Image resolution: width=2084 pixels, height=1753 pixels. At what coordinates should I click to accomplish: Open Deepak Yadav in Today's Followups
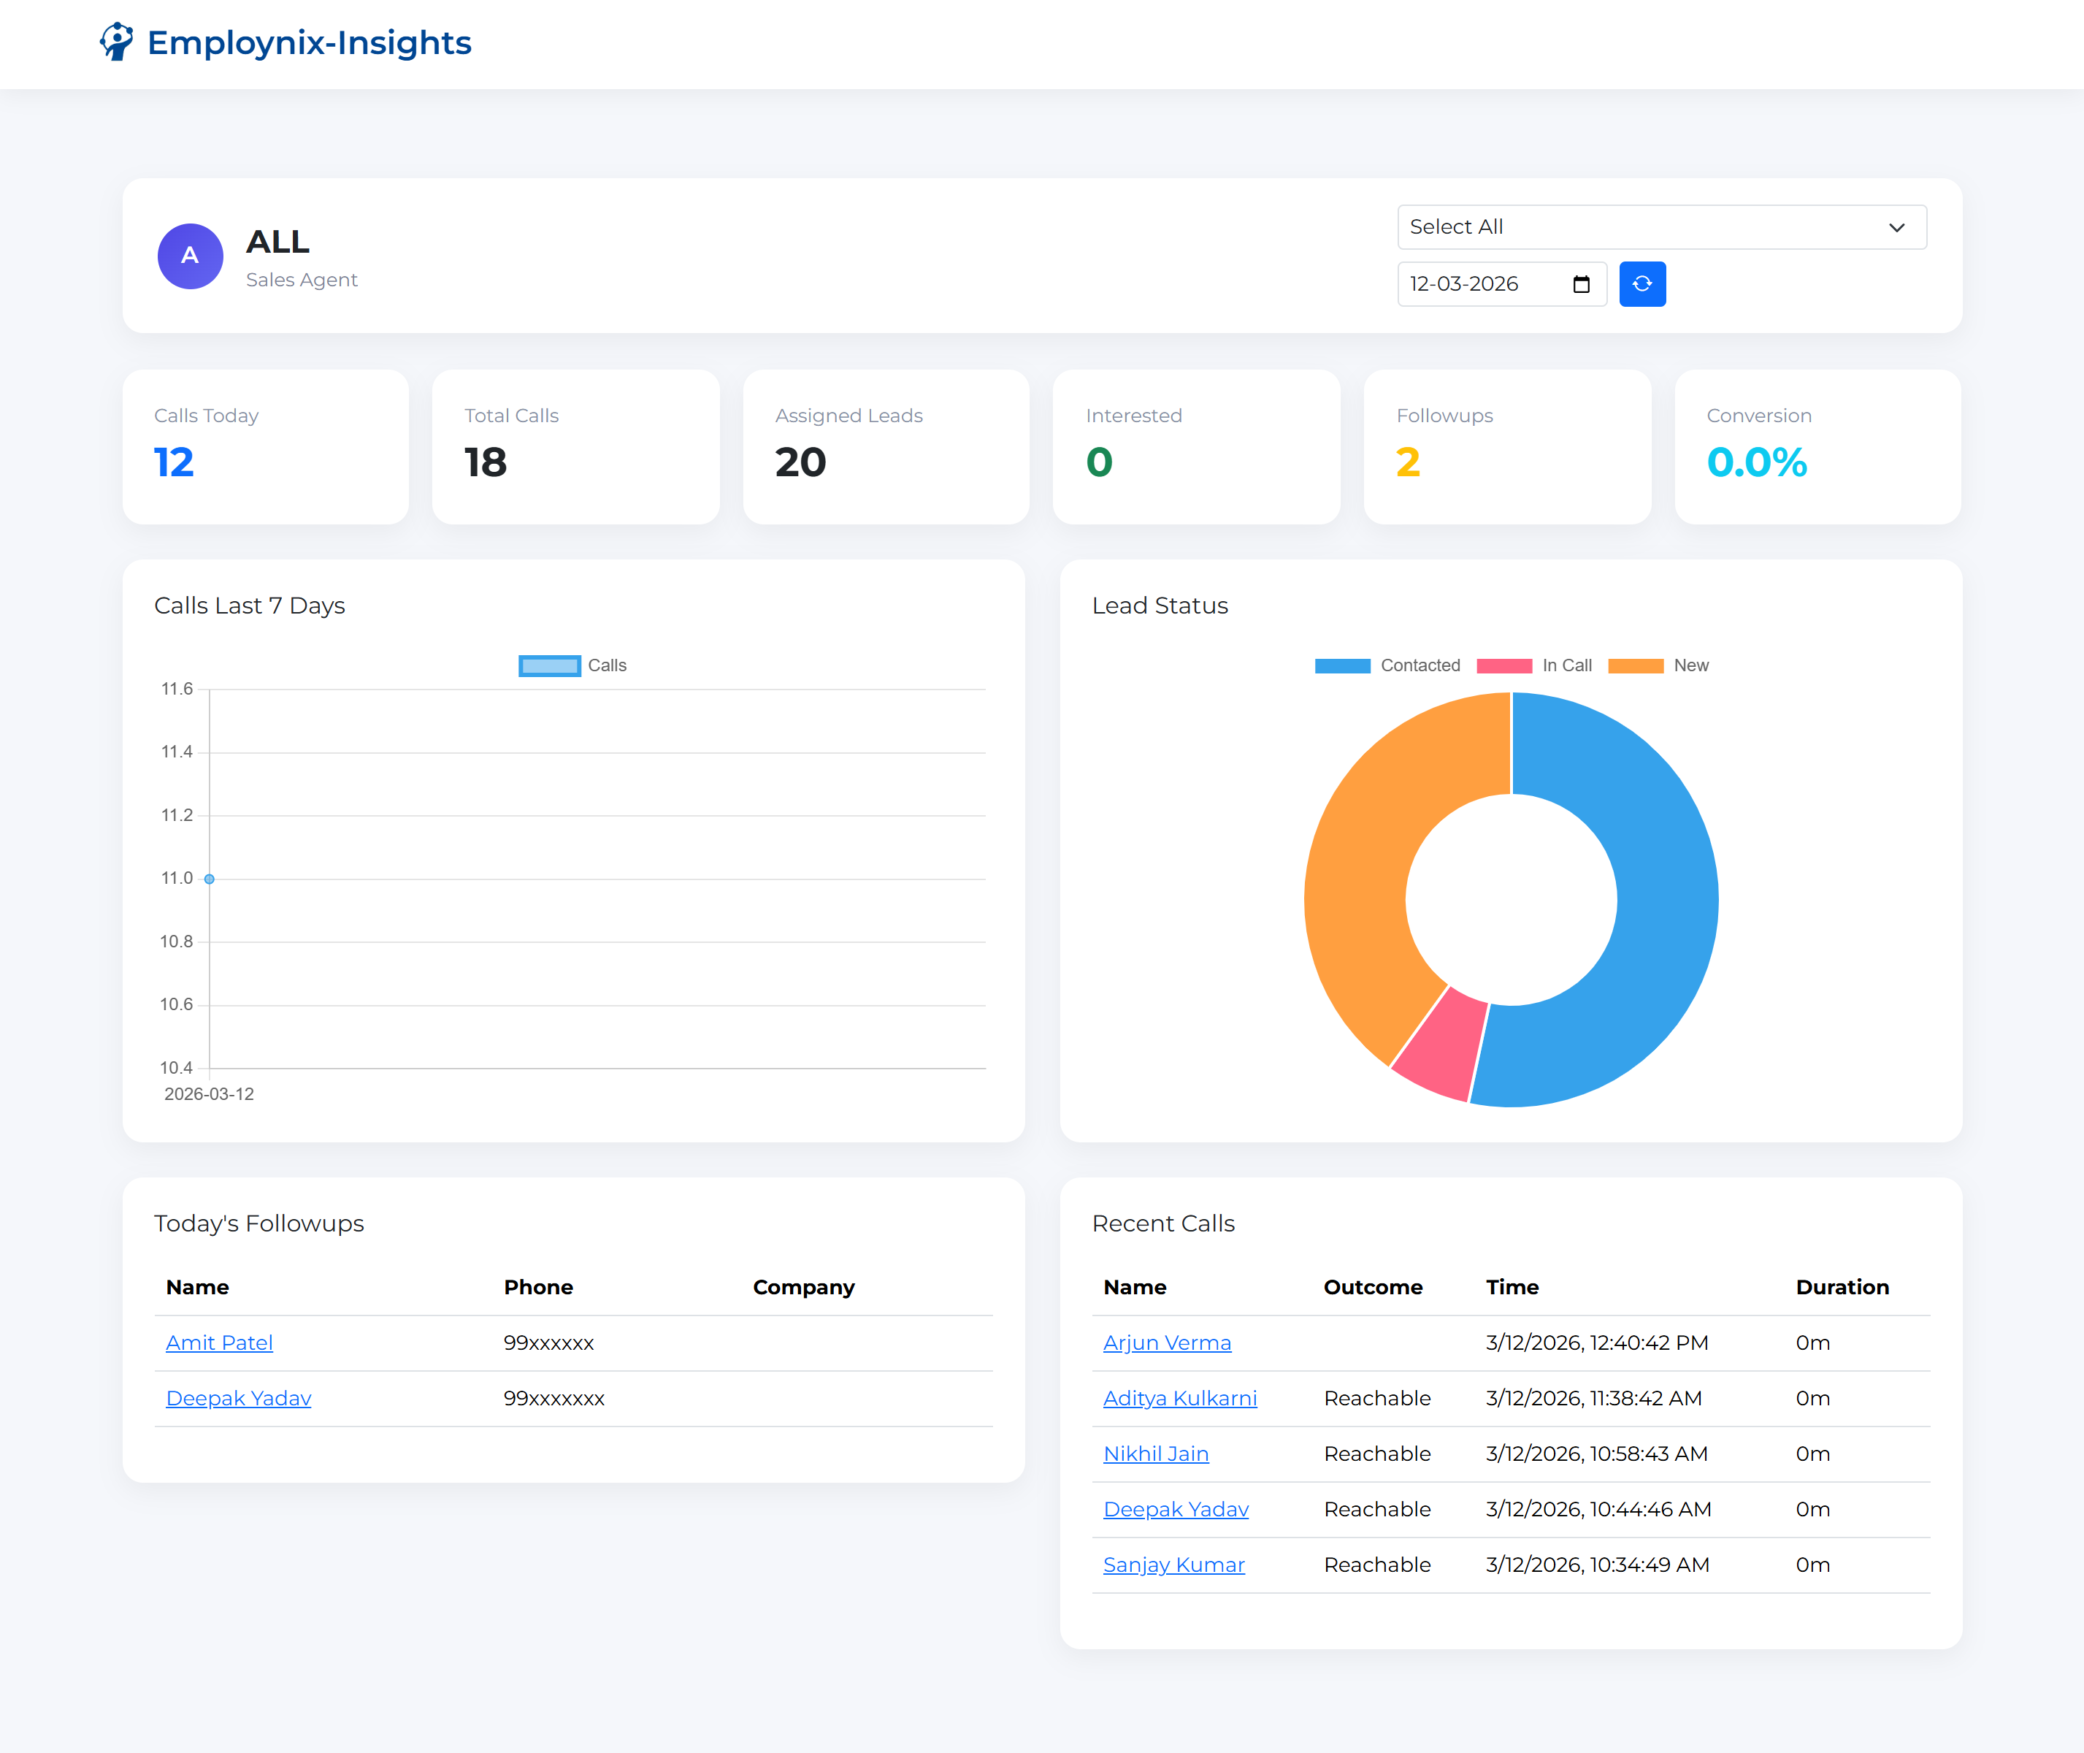[x=238, y=1398]
